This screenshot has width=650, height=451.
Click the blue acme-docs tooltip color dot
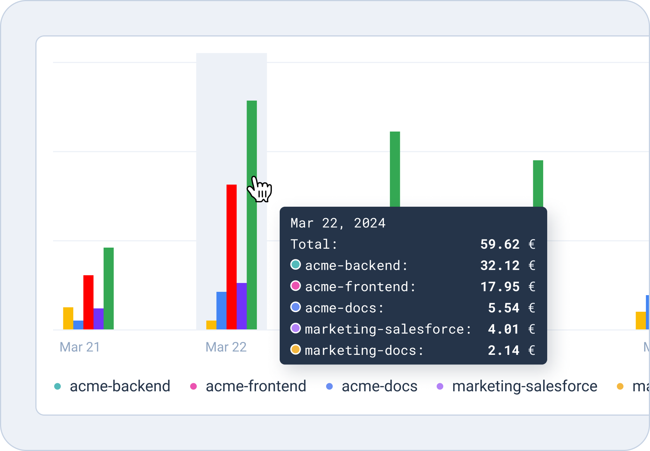(x=296, y=307)
